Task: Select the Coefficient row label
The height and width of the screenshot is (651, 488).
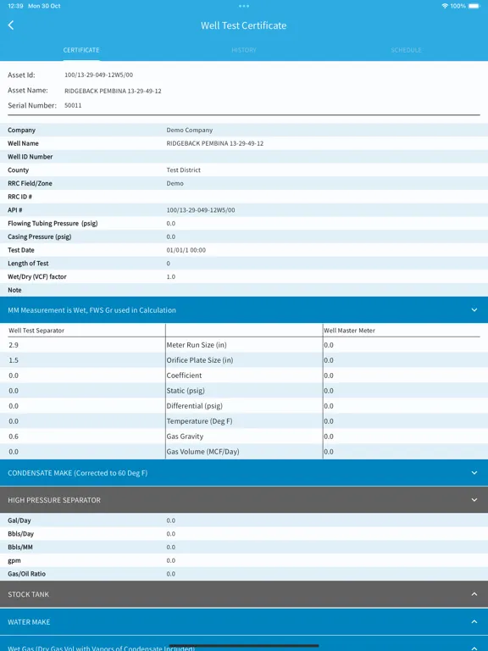Action: pos(184,376)
